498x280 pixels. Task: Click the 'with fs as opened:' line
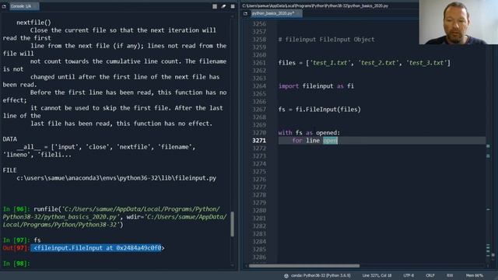click(309, 133)
